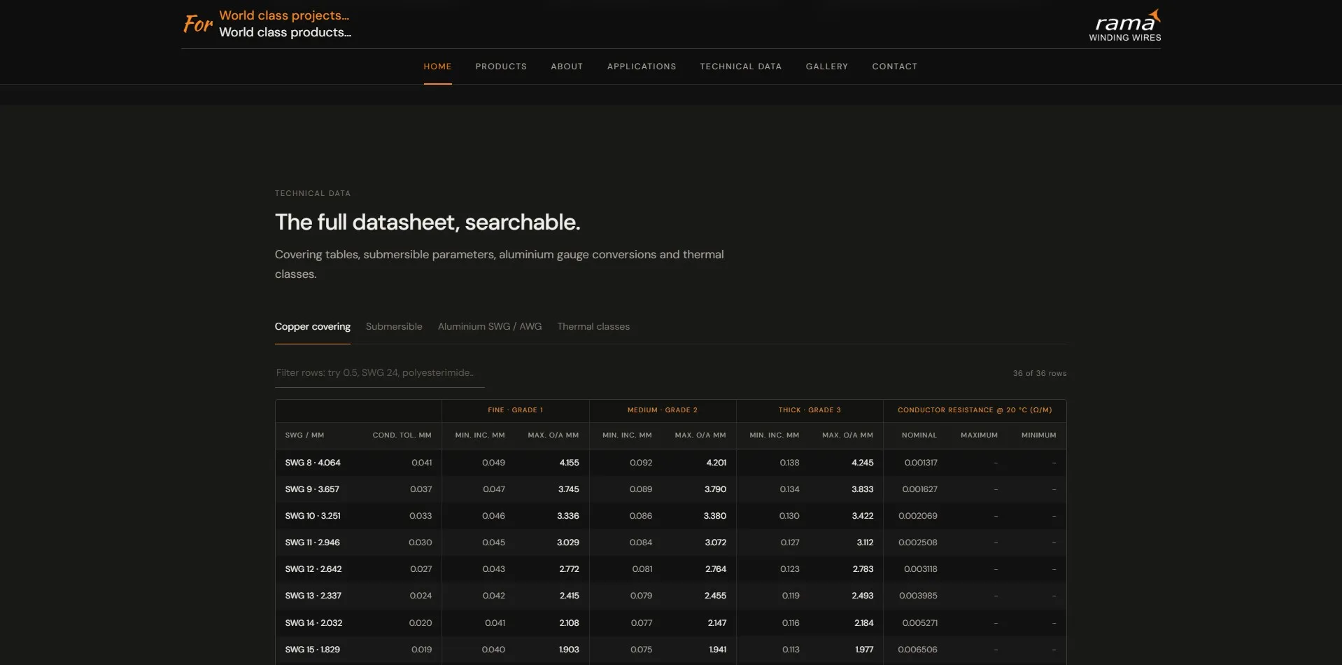Select the 'SWG 8 · 4.064' row label
This screenshot has width=1342, height=665.
[313, 463]
